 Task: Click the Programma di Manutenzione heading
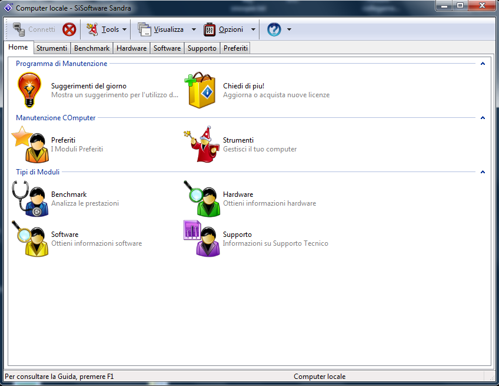61,64
